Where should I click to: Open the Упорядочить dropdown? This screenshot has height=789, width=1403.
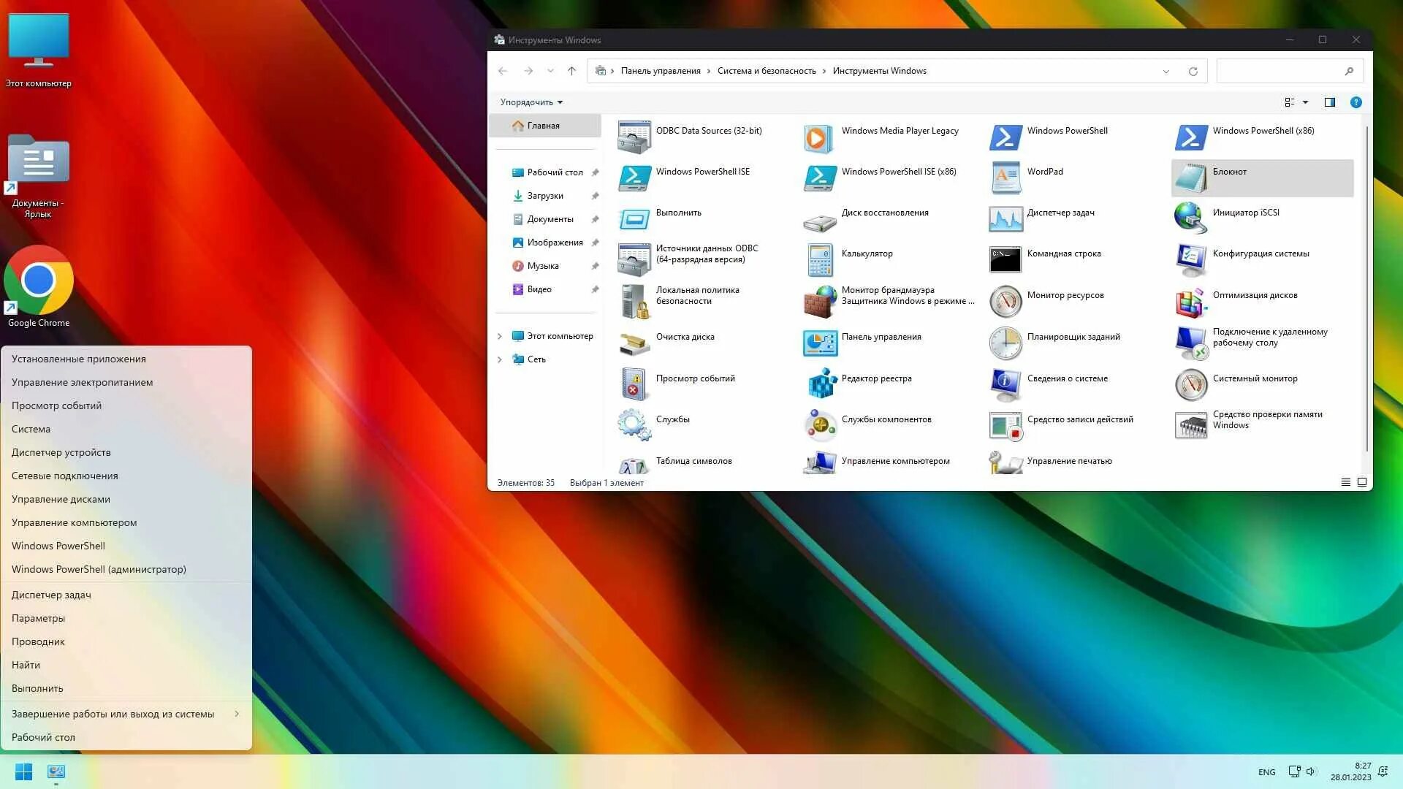coord(531,102)
